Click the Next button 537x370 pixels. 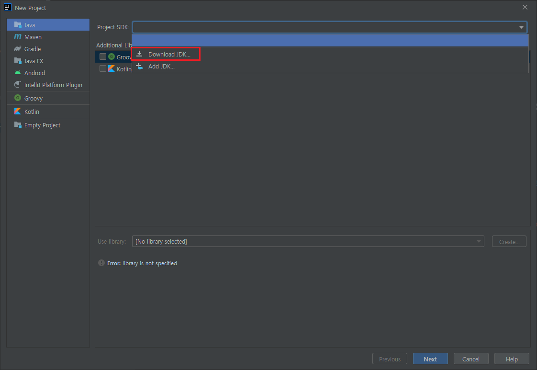click(430, 359)
